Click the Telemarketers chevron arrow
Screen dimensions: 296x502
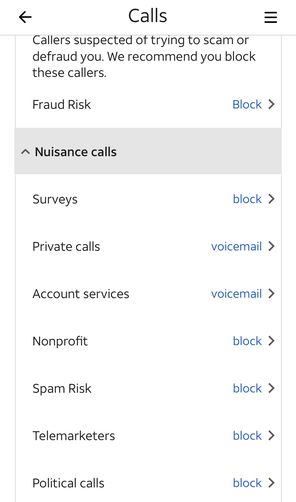click(272, 436)
